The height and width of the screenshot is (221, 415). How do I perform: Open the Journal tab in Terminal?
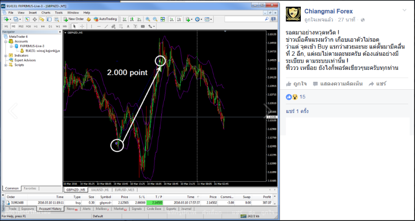click(186, 208)
